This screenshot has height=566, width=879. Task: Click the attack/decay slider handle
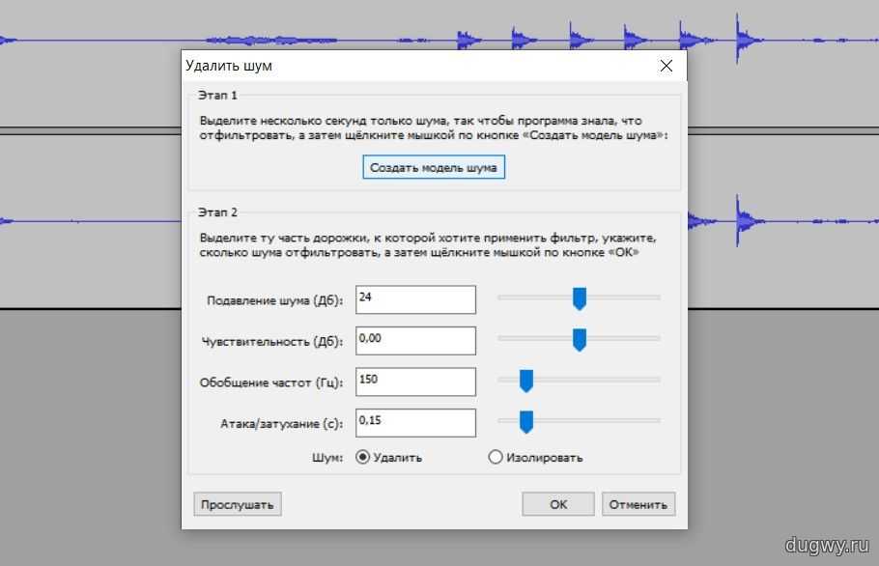[525, 422]
